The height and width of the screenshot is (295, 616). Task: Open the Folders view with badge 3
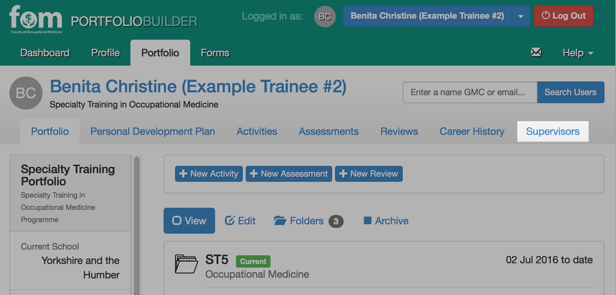click(308, 221)
